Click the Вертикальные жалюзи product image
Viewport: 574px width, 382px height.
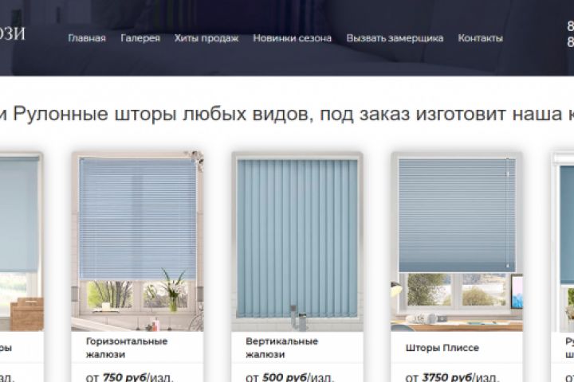297,241
